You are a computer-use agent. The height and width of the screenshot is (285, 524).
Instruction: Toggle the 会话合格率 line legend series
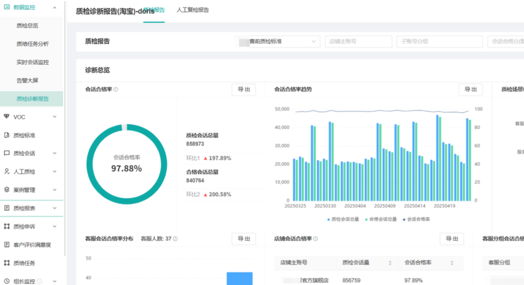pyautogui.click(x=416, y=219)
